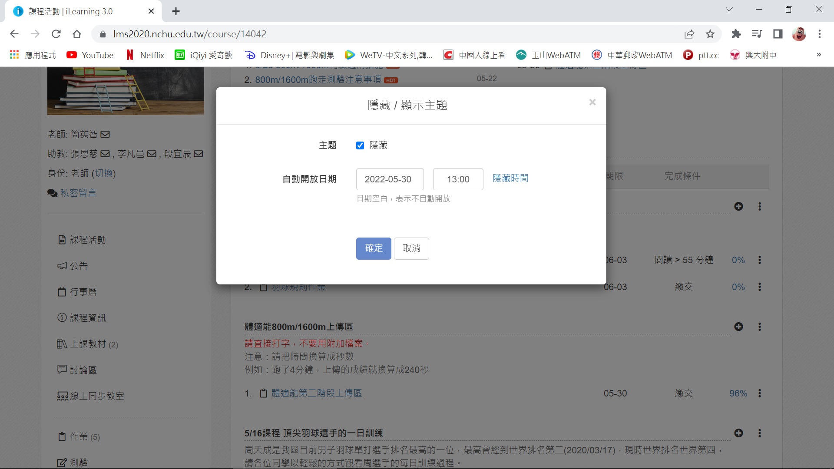834x469 pixels.
Task: Open the Disney+ bookmark
Action: (x=289, y=55)
